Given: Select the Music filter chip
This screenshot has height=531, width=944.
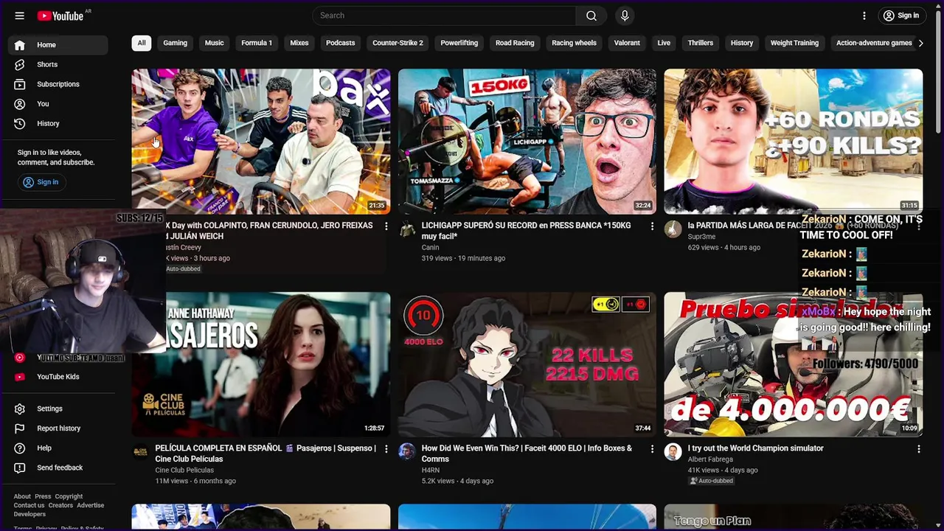Looking at the screenshot, I should 214,43.
